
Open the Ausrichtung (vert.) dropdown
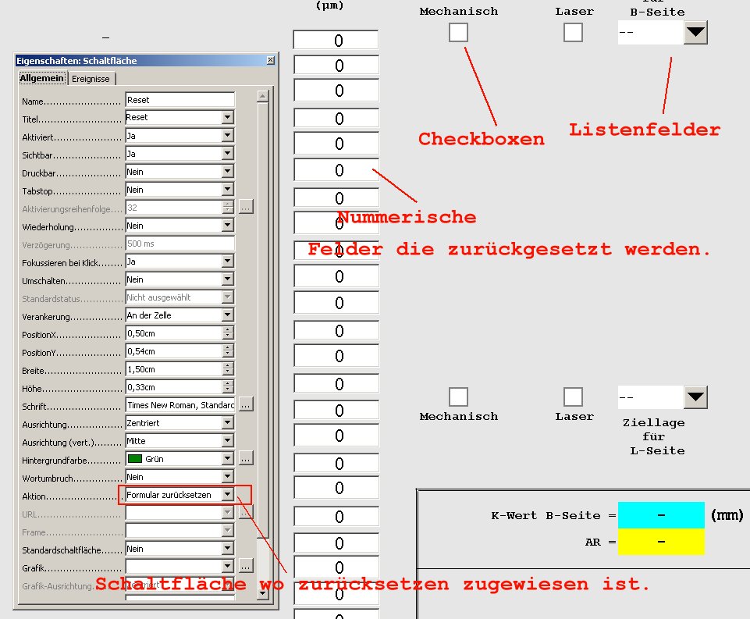click(x=228, y=440)
